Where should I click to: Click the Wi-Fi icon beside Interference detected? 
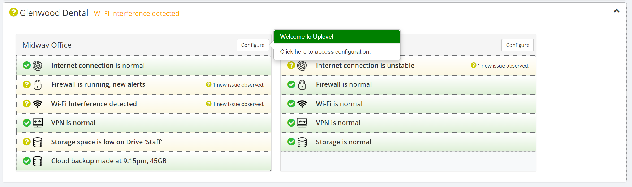[38, 104]
